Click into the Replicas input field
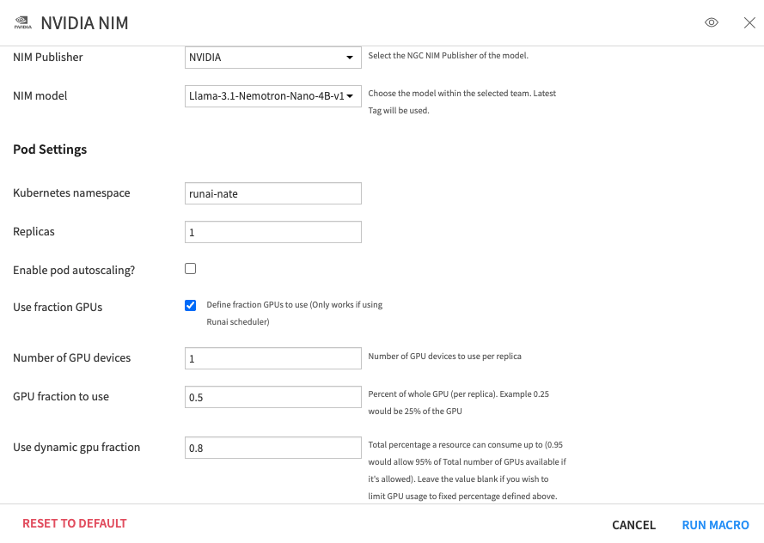Screen dimensions: 764x543 (x=273, y=232)
